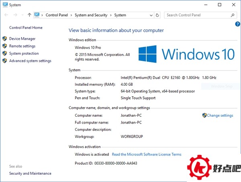Screen dimensions: 241x182
Task: Click the forward navigation arrow
Action: coord(15,15)
